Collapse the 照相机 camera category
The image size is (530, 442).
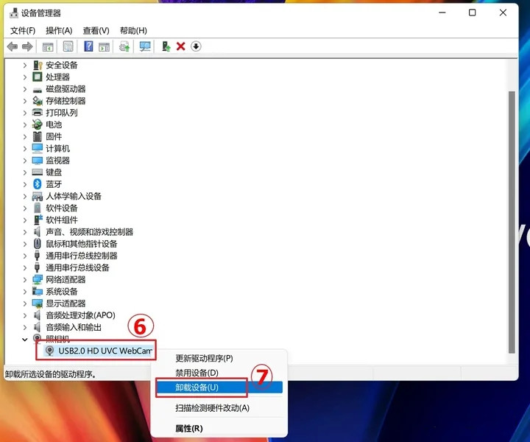(x=25, y=340)
